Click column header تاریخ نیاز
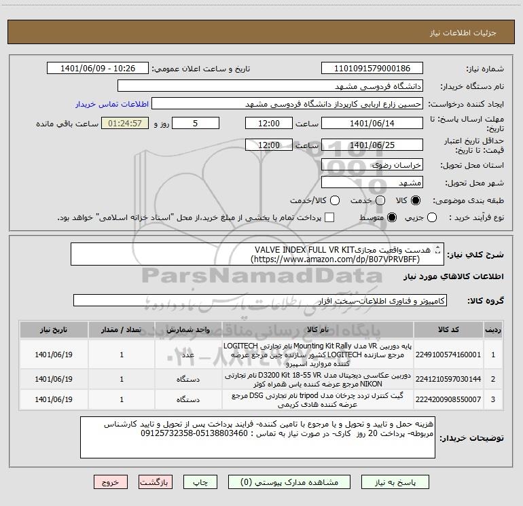 (x=54, y=330)
